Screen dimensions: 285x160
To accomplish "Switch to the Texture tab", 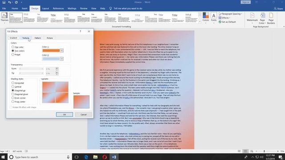I will point(25,38).
